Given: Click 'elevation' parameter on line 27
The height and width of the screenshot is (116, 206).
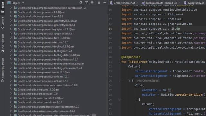Looking at the screenshot, I should [x=150, y=90].
